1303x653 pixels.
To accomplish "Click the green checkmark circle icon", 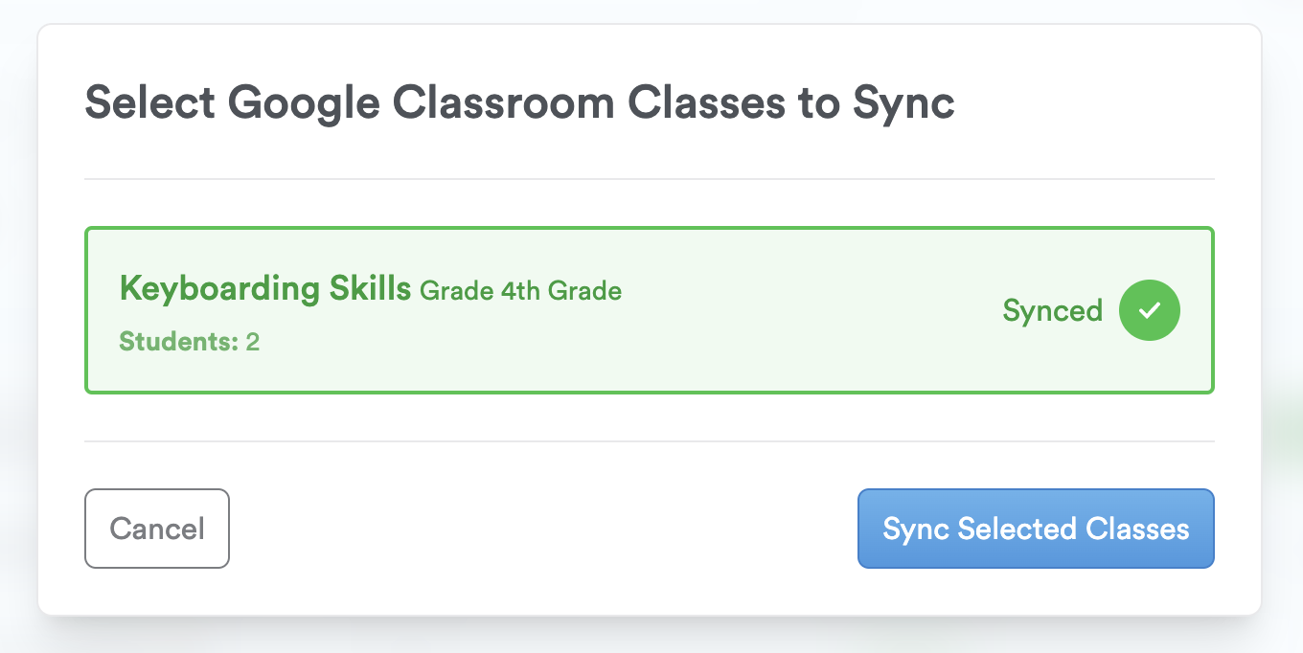I will [1149, 310].
